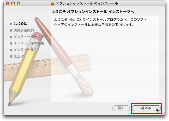Click the package icon in the title bar

[x=52, y=3]
